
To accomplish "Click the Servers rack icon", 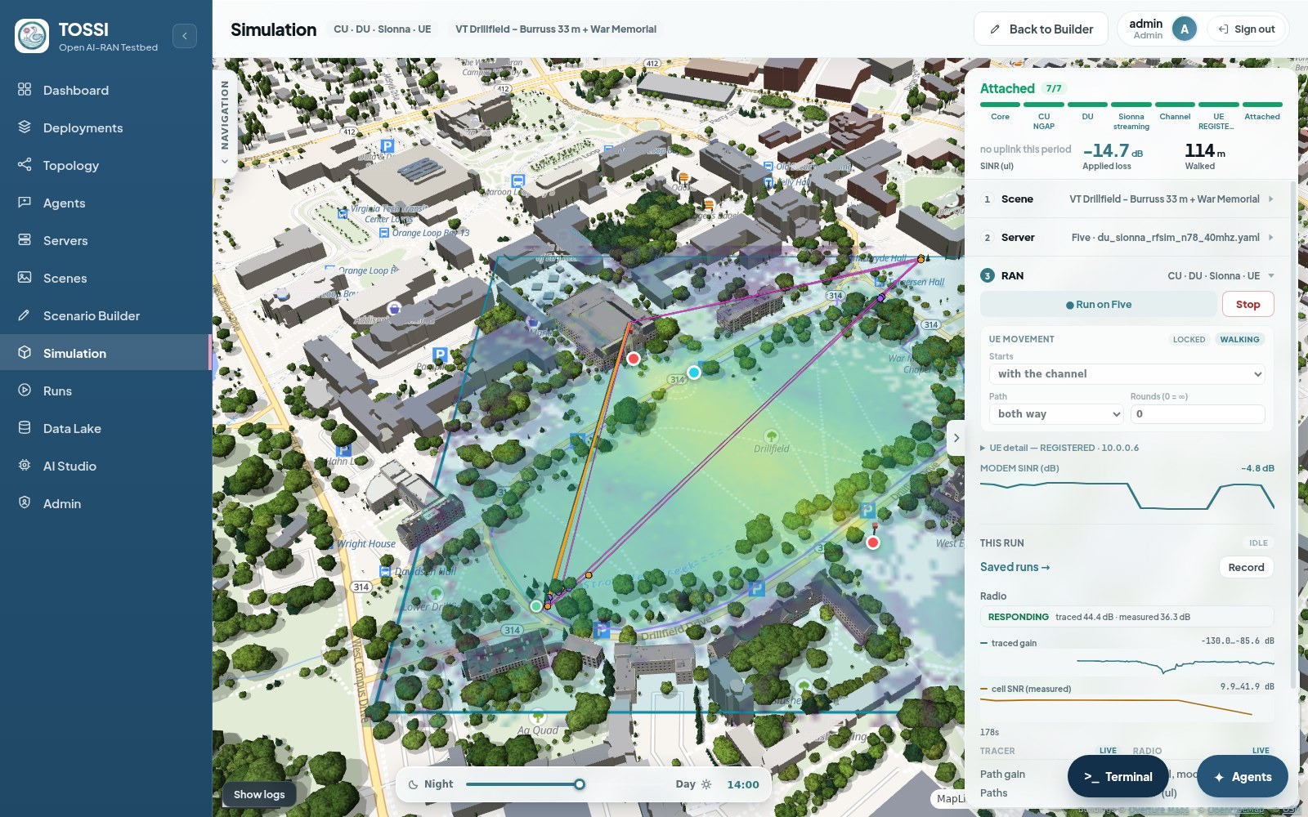I will click(25, 240).
